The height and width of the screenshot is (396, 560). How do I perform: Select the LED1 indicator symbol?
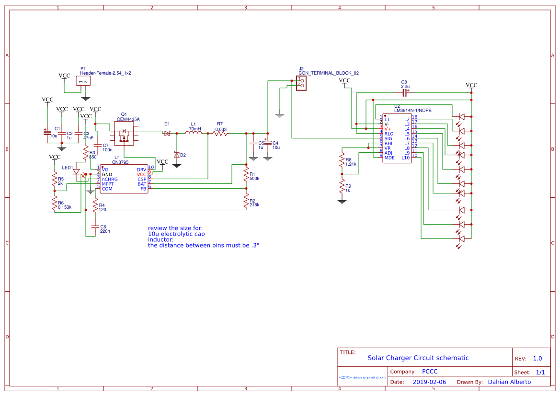(77, 172)
